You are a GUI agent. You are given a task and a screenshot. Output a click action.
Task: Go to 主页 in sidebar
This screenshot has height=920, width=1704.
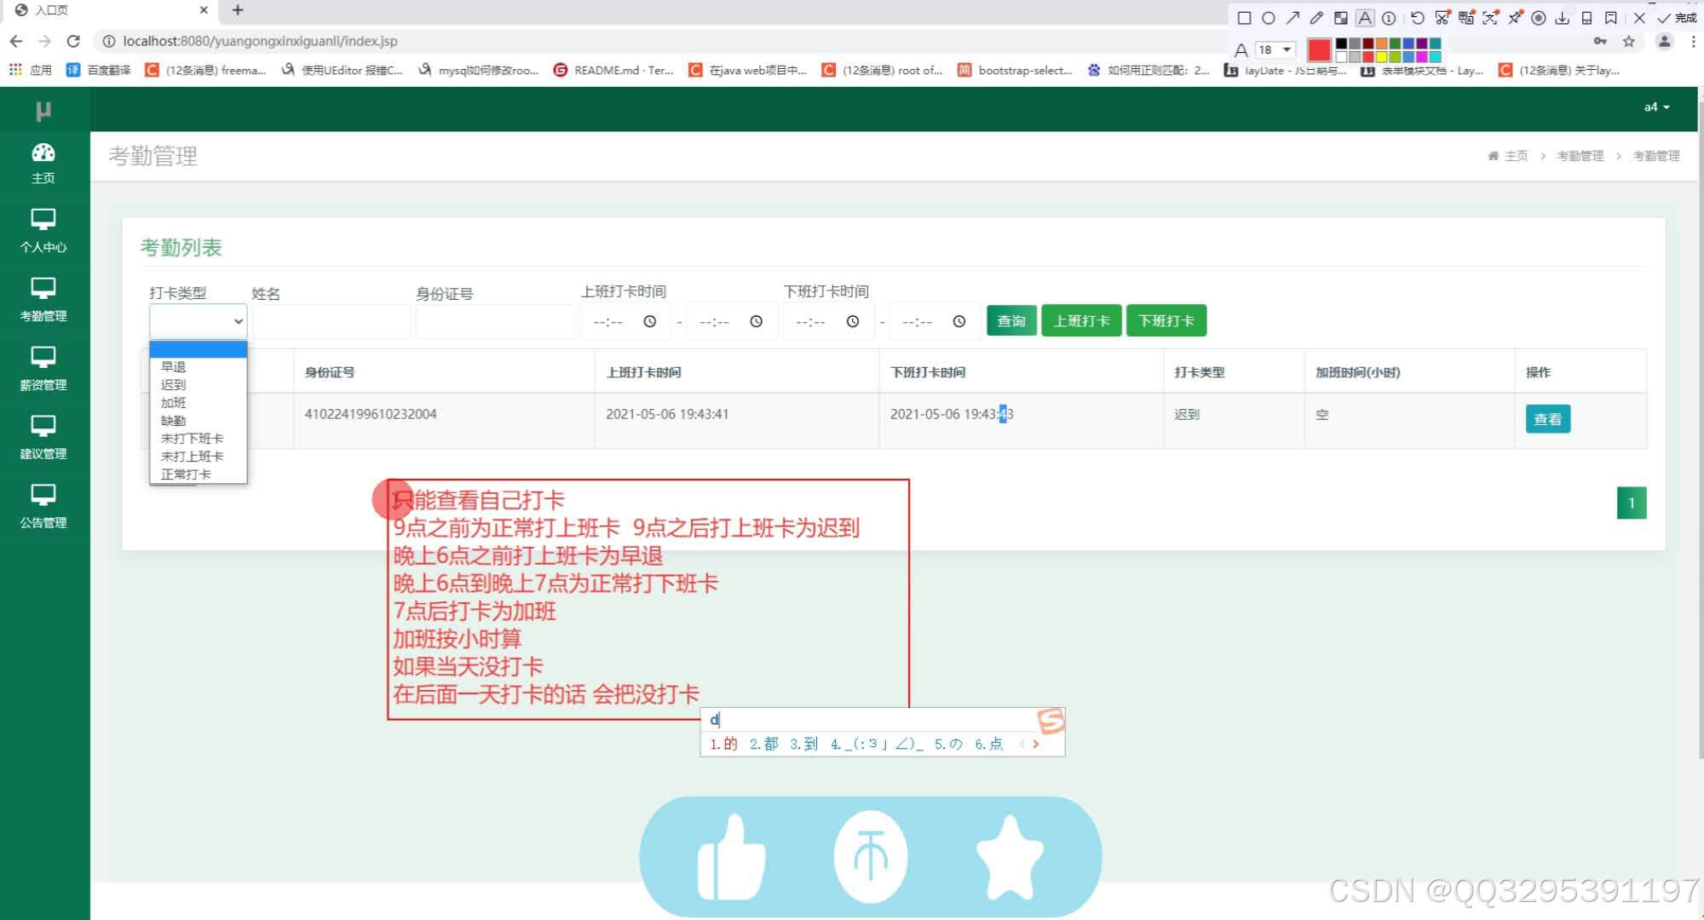click(43, 164)
